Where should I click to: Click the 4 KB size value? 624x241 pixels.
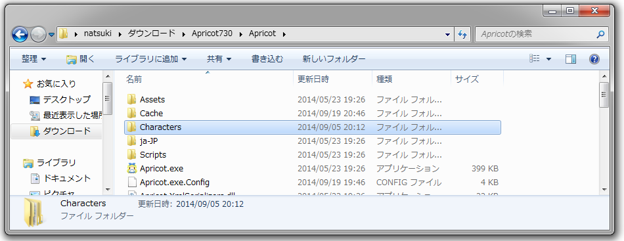(x=489, y=183)
